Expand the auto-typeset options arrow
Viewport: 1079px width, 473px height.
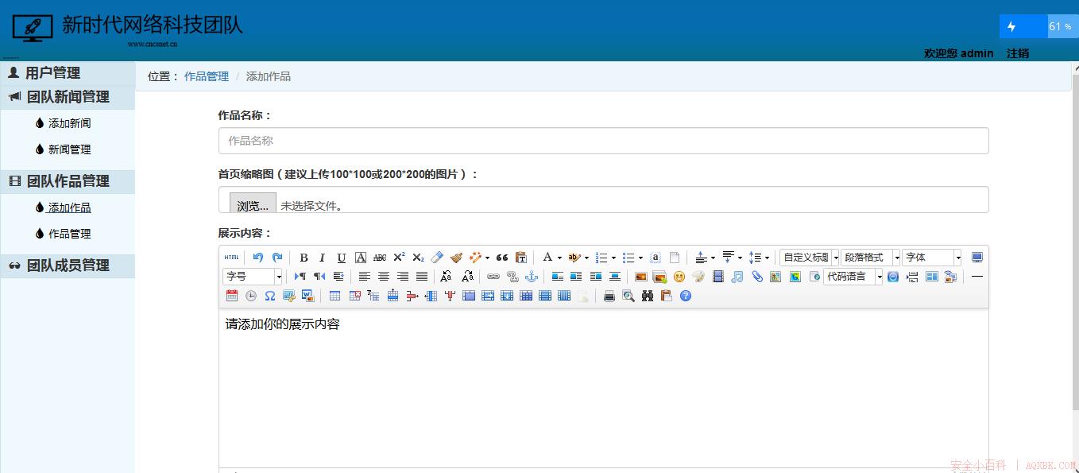point(487,258)
